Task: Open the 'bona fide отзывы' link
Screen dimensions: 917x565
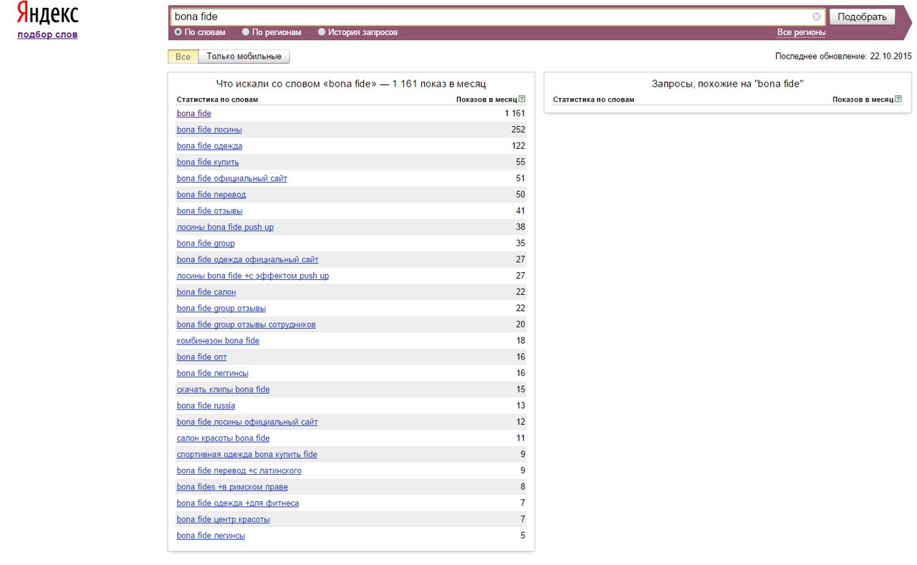Action: click(x=209, y=211)
